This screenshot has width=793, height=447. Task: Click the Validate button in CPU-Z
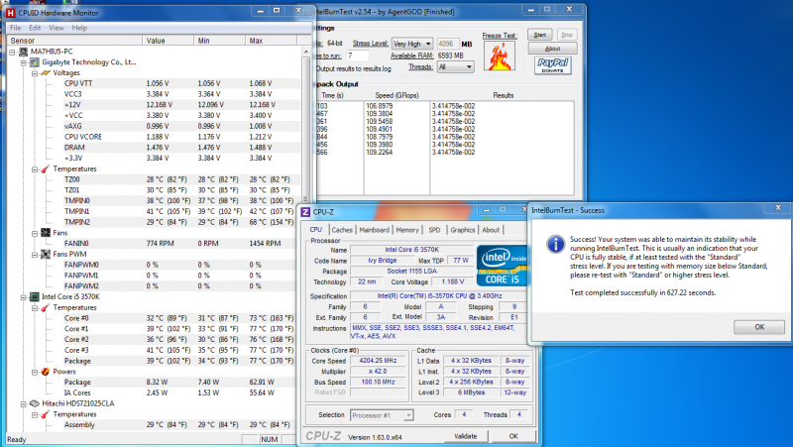(x=465, y=436)
